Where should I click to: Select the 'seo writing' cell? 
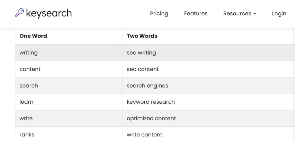click(x=208, y=53)
